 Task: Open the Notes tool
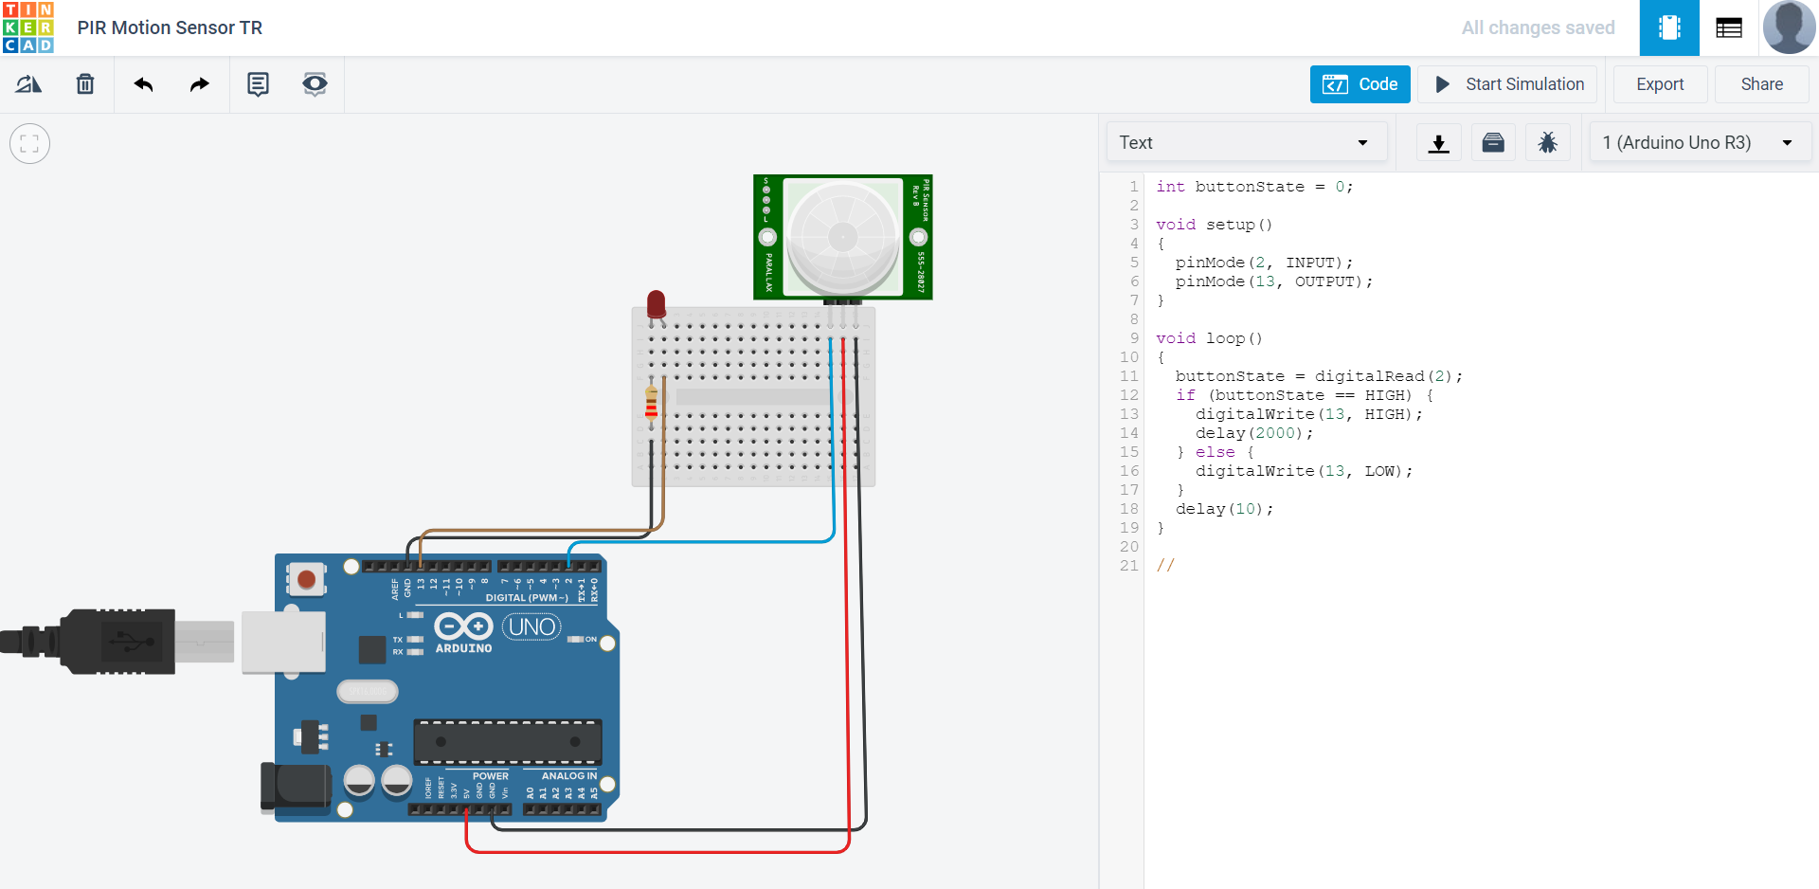coord(258,84)
